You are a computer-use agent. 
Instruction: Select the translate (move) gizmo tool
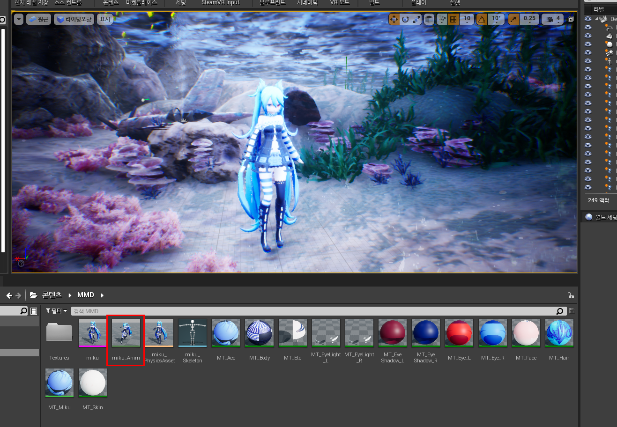pos(394,19)
